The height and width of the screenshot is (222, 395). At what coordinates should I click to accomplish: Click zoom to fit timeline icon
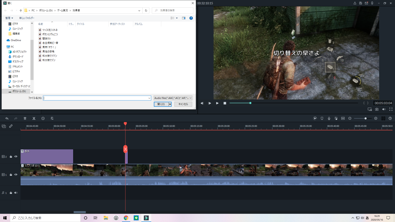click(343, 118)
